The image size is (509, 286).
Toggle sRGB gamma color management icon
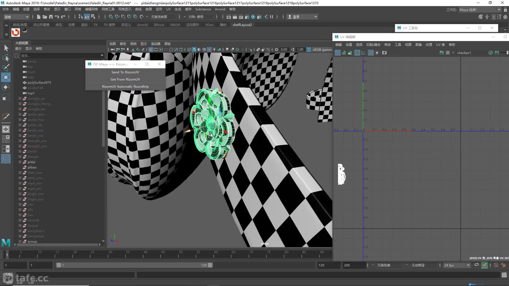pyautogui.click(x=309, y=50)
